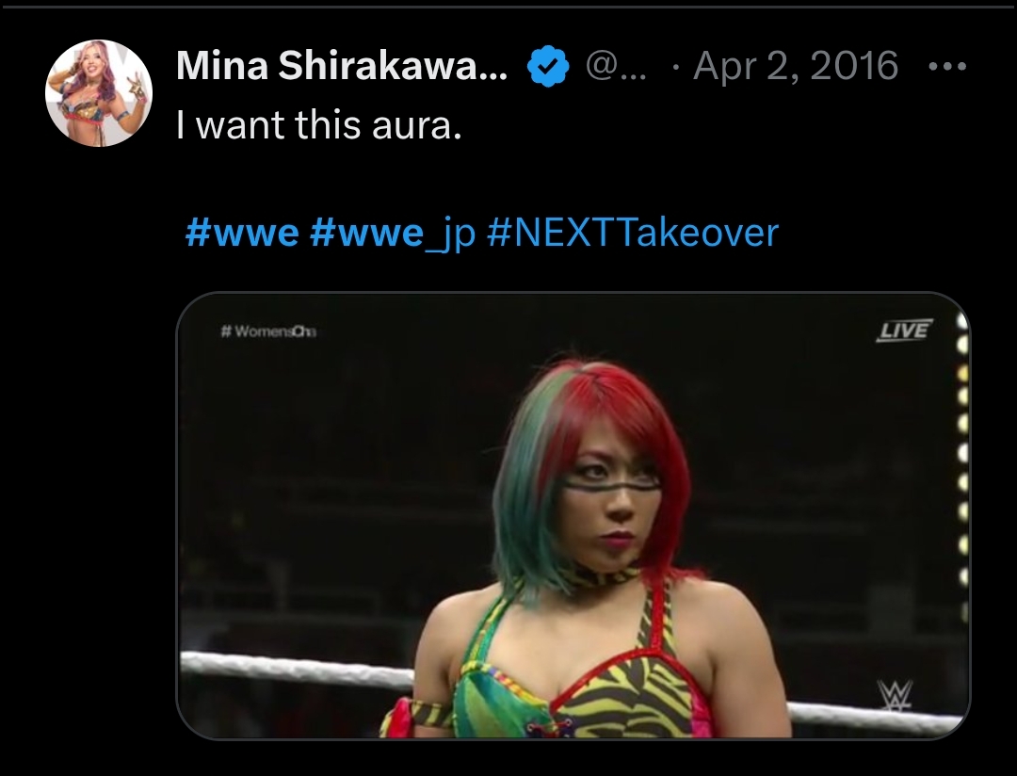
Task: Click the WWE logo watermark in photo
Action: click(x=895, y=695)
